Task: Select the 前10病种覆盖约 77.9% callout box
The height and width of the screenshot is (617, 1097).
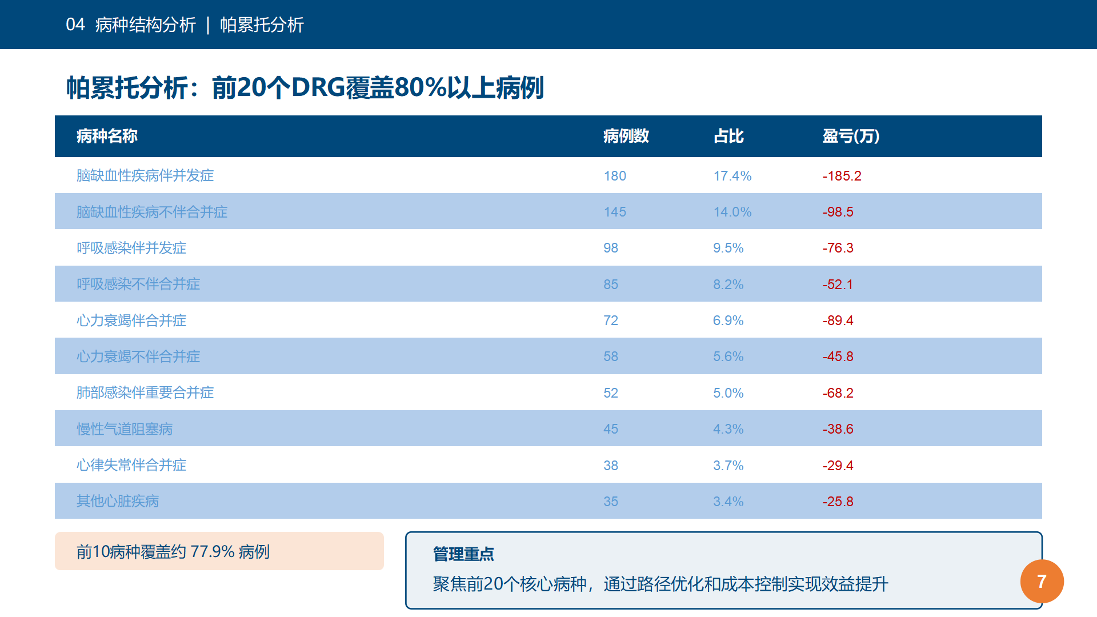Action: click(x=219, y=551)
